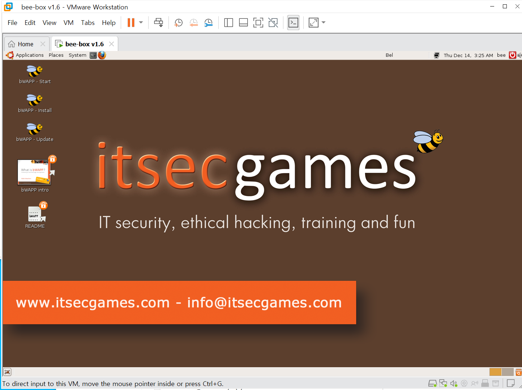Switch to the second gray workspace

pyautogui.click(x=508, y=372)
